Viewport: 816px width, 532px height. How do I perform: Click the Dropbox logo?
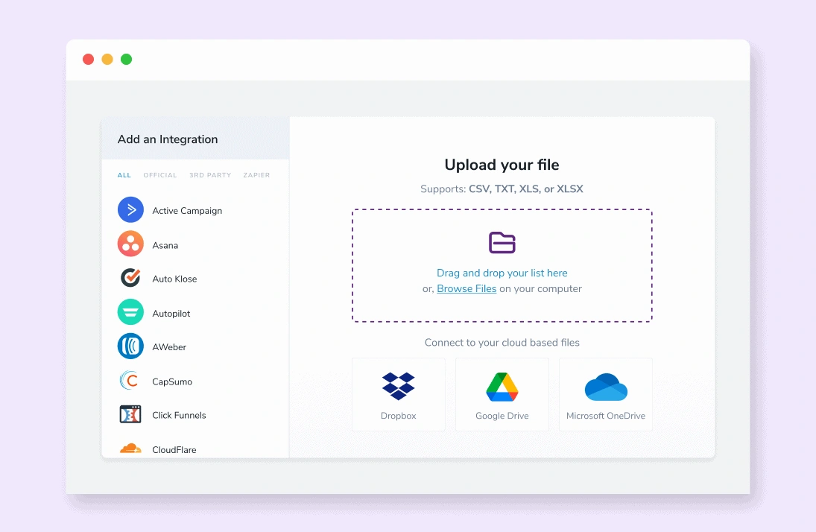(398, 386)
